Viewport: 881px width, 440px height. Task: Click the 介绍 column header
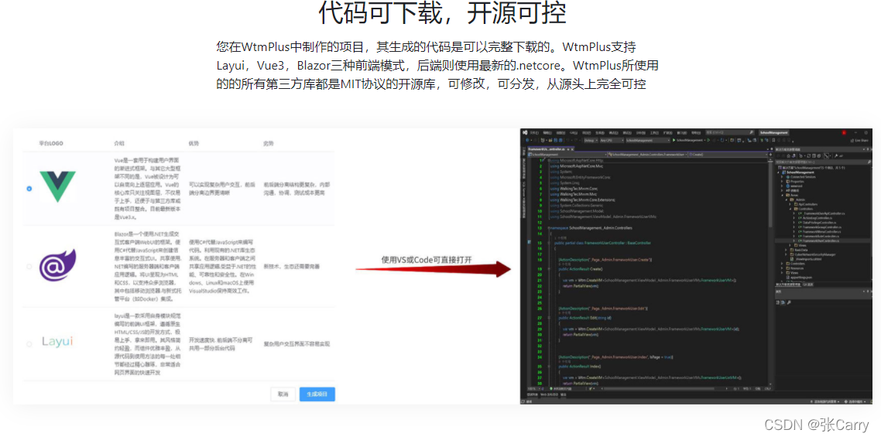(119, 144)
